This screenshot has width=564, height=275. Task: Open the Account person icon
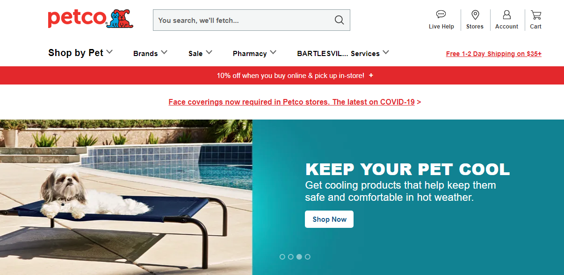pos(506,14)
